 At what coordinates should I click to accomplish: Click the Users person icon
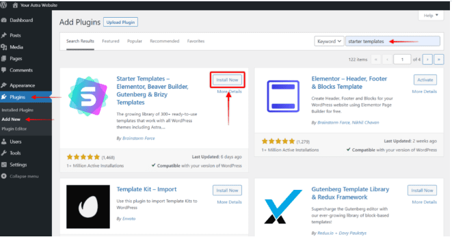click(4, 141)
